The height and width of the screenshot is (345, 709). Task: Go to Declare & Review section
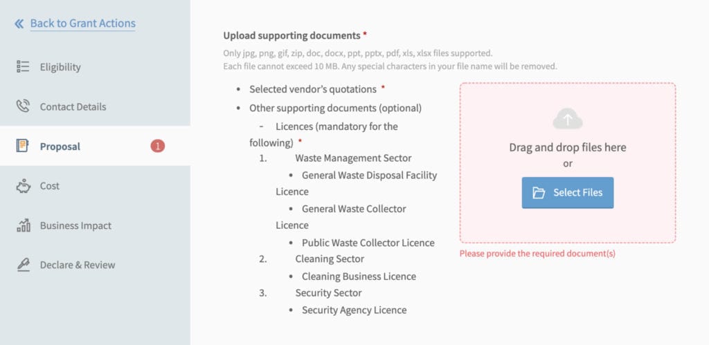(95, 265)
